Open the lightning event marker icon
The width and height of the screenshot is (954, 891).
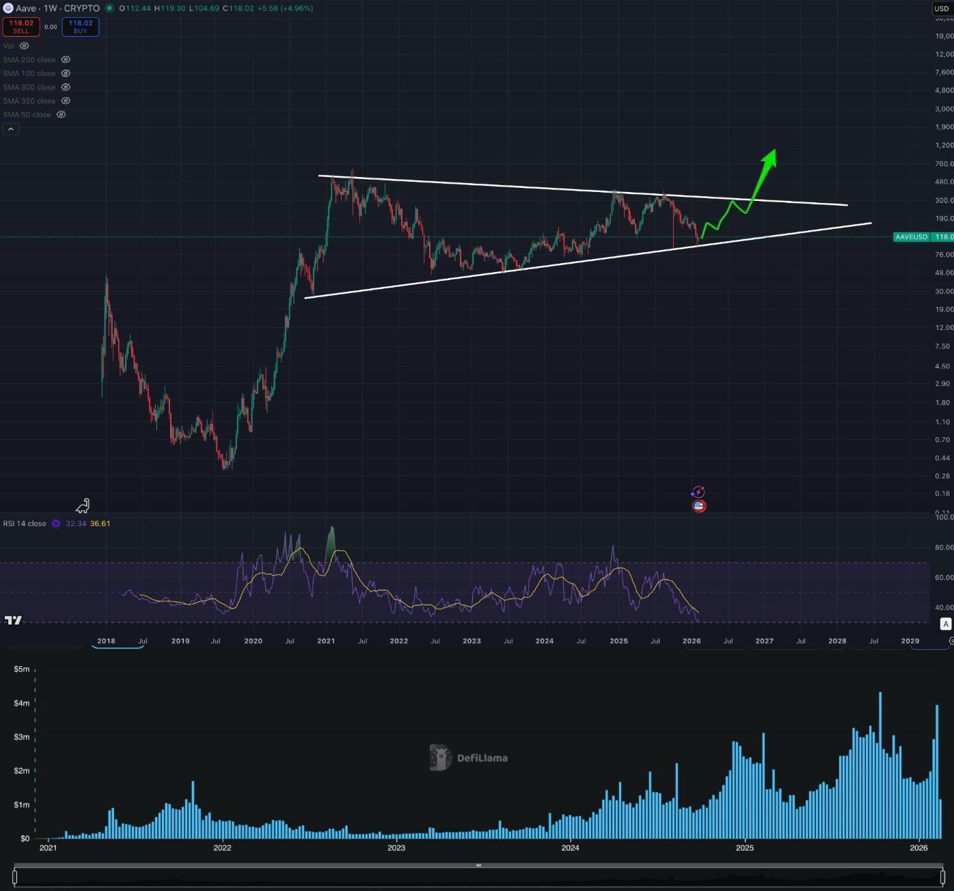coord(697,492)
